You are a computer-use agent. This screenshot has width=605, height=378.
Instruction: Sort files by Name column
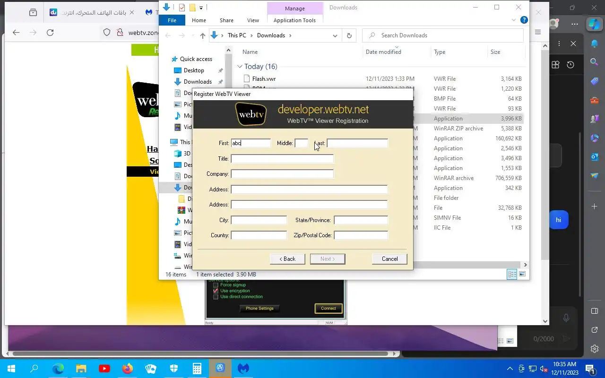coord(250,52)
